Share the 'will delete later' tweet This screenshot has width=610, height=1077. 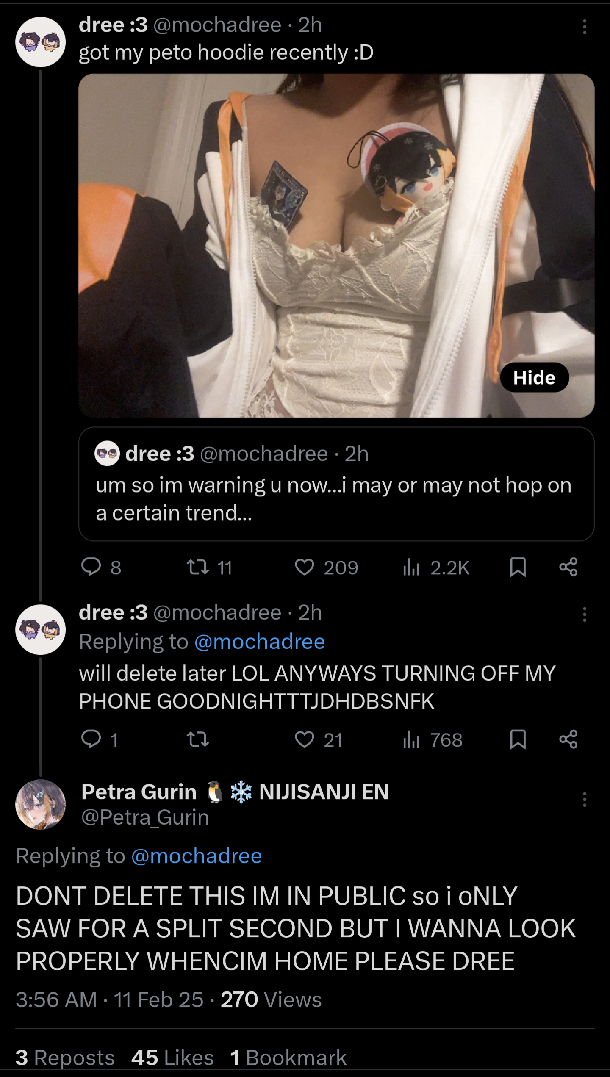coord(568,739)
